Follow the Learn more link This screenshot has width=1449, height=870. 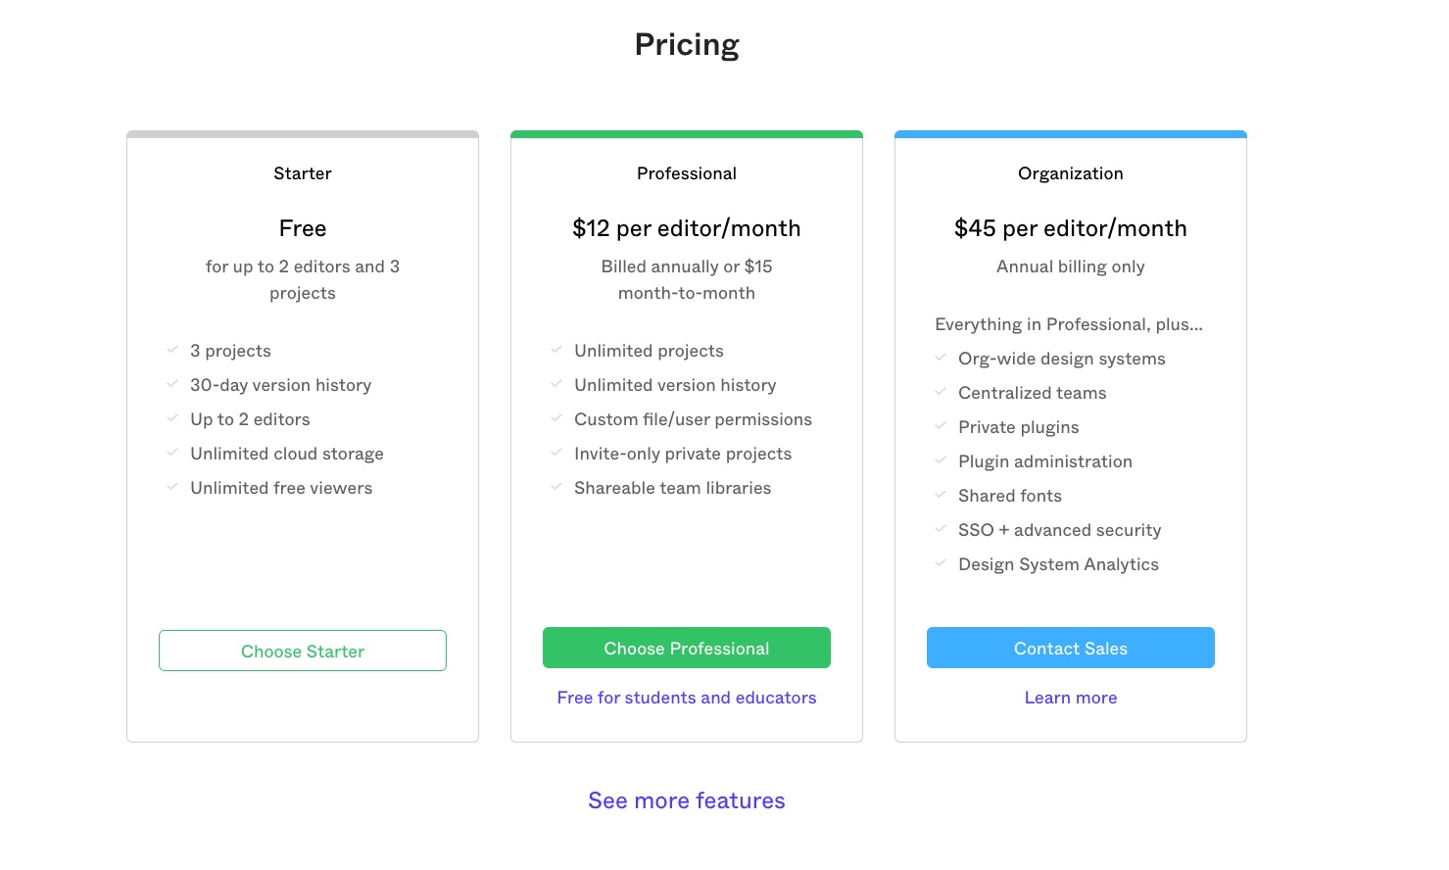click(1070, 698)
